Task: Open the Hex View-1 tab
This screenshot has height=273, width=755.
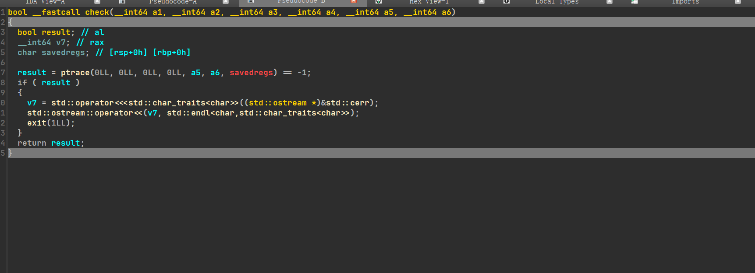Action: [429, 2]
